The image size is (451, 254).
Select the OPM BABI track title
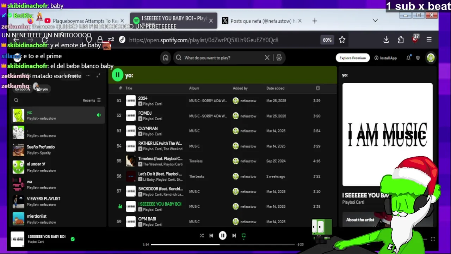tap(147, 219)
